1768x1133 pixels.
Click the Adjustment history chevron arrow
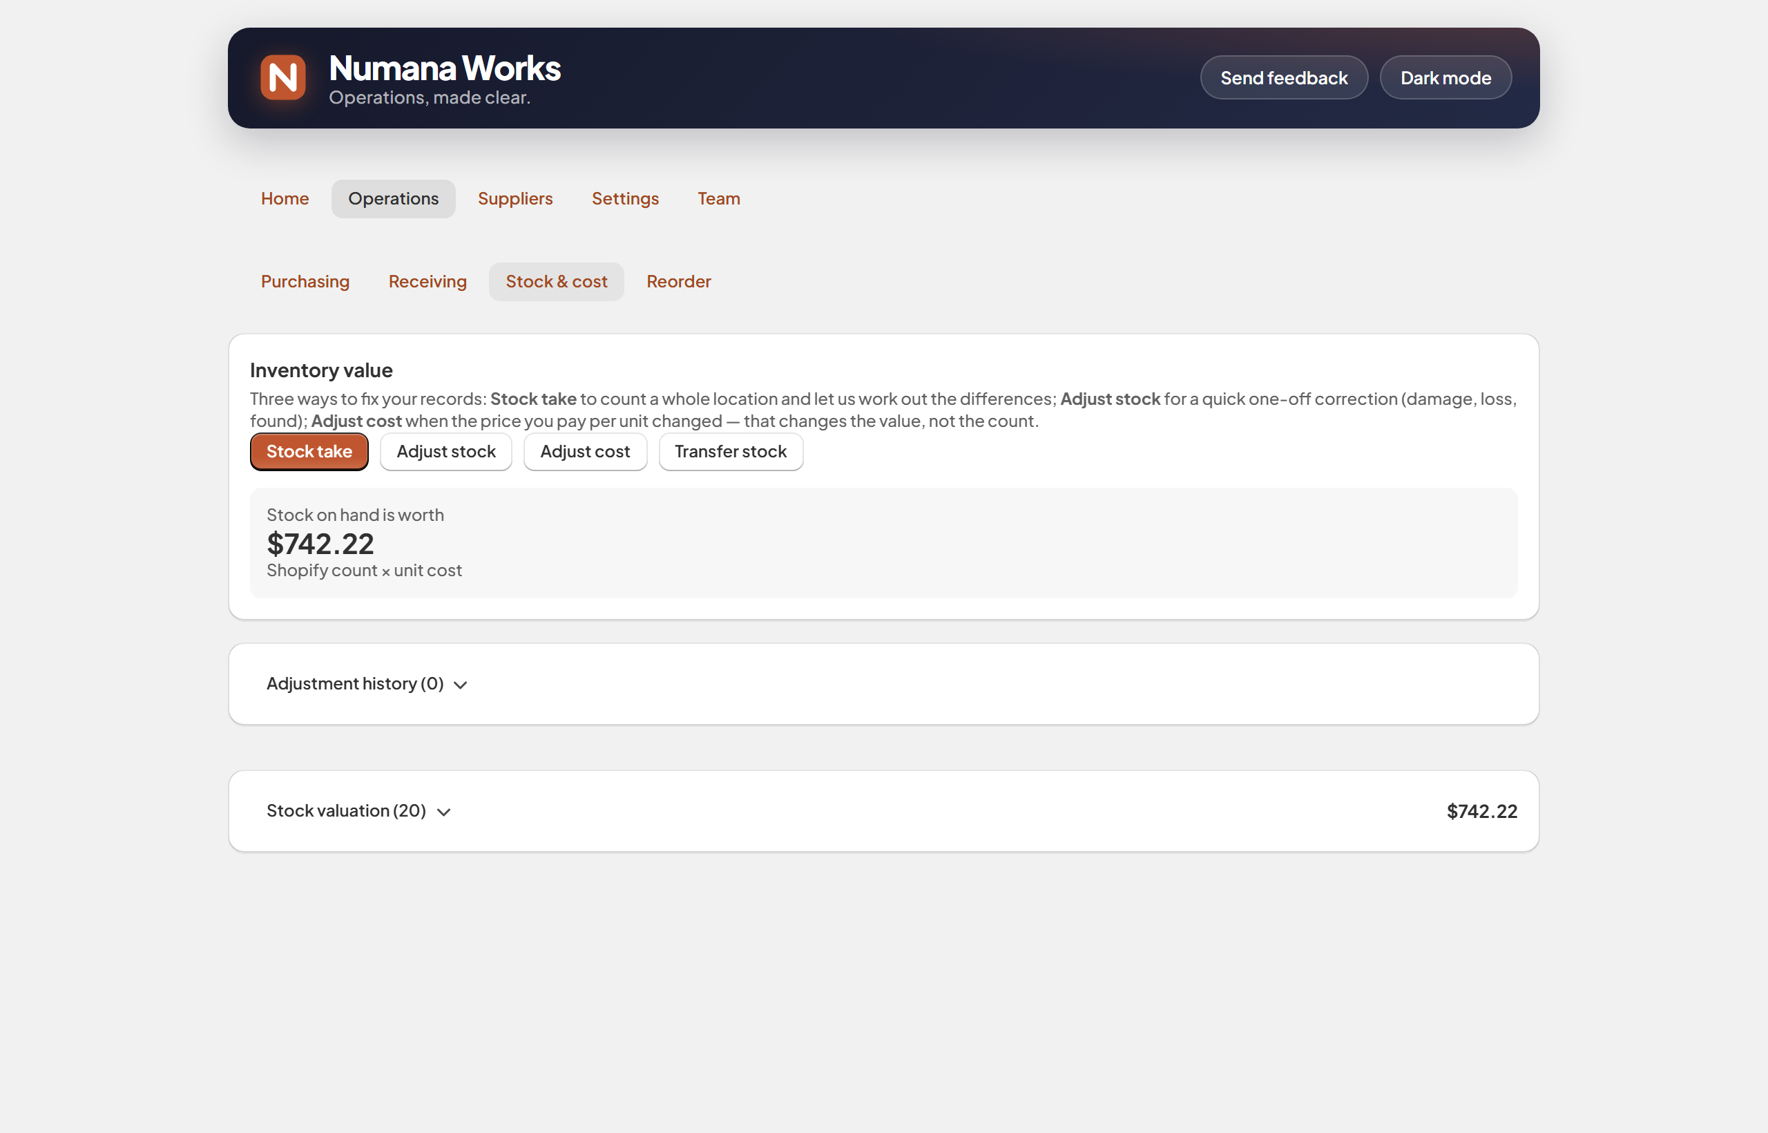461,685
